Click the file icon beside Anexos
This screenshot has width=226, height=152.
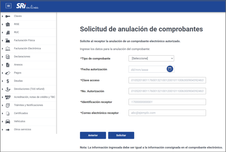8,65
